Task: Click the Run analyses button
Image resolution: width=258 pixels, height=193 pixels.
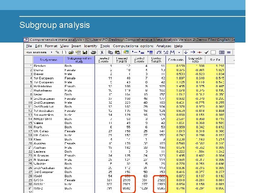Action: click(36, 52)
